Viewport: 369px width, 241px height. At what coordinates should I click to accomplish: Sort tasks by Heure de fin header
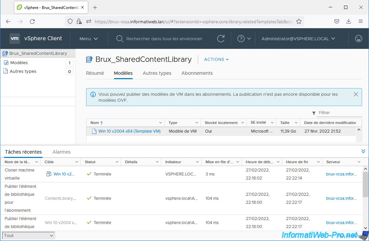(x=297, y=162)
